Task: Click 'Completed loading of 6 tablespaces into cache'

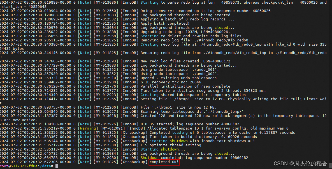Action: click(200, 133)
